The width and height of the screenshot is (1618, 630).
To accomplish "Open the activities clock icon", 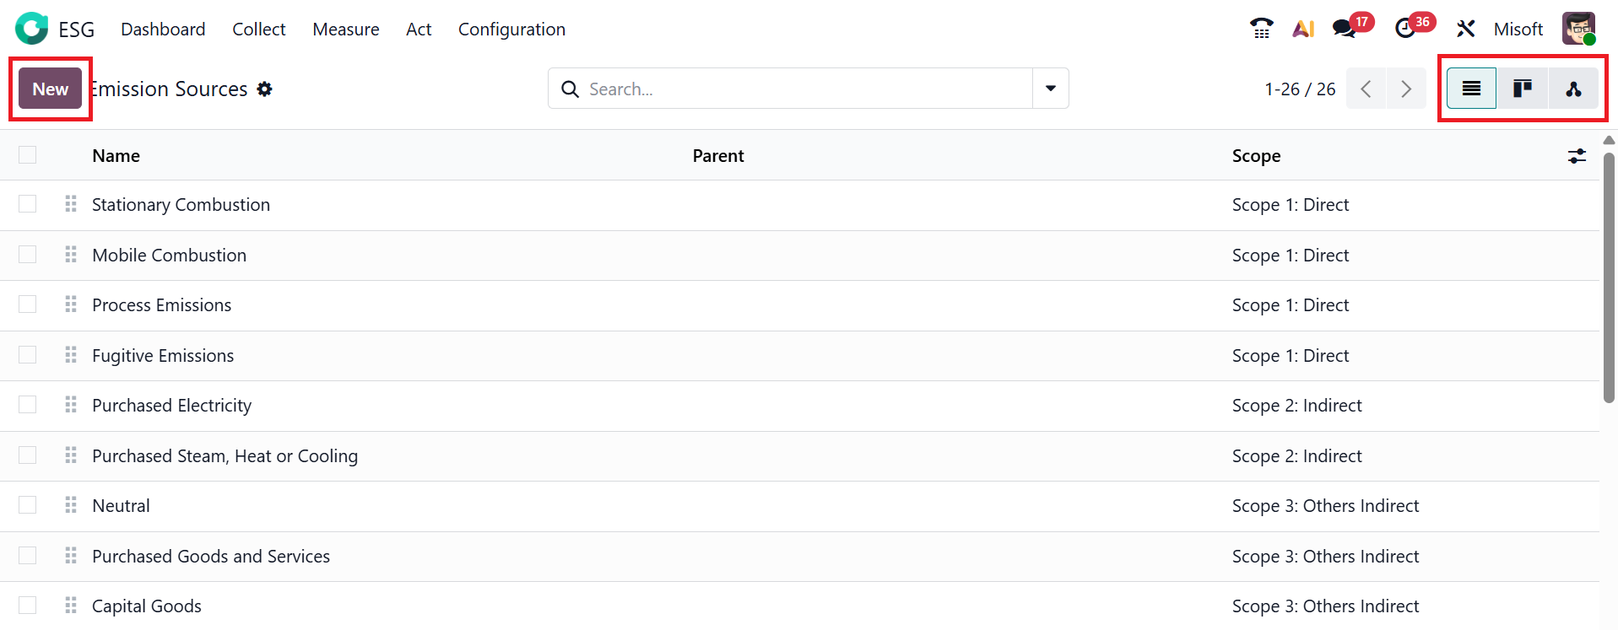I will point(1405,29).
